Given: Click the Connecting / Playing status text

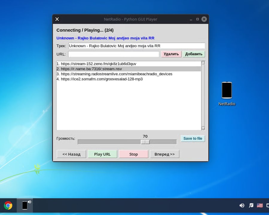Looking at the screenshot, I should pyautogui.click(x=85, y=30).
